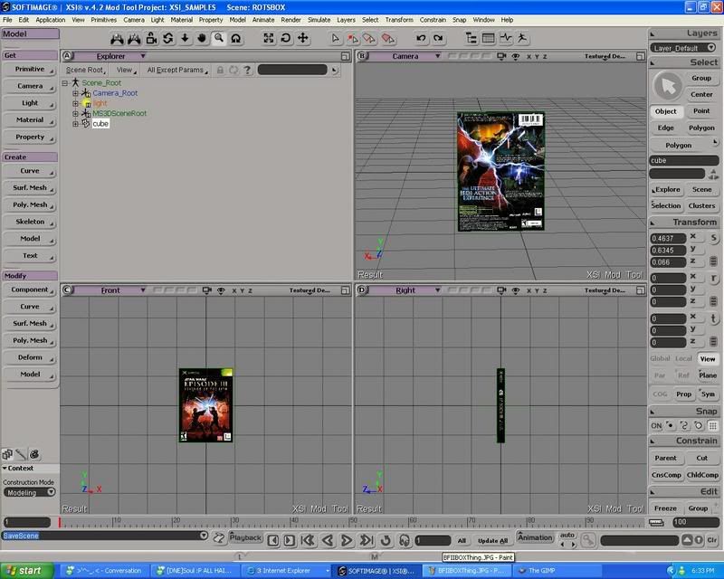The width and height of the screenshot is (724, 579).
Task: Click the refresh cycle icon in toolbar
Action: coord(168,38)
